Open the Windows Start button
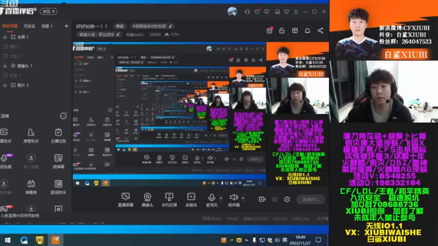 click(8, 240)
